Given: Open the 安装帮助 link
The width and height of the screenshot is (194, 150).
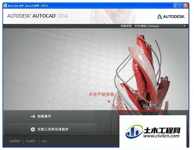Looking at the screenshot, I should (15, 141).
